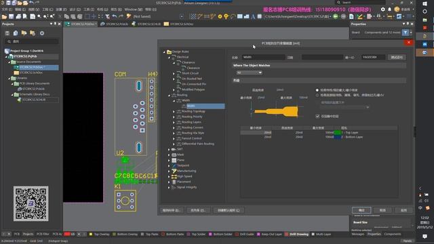The width and height of the screenshot is (434, 244).
Task: Click the place pad yellow pin icon
Action: (x=226, y=16)
